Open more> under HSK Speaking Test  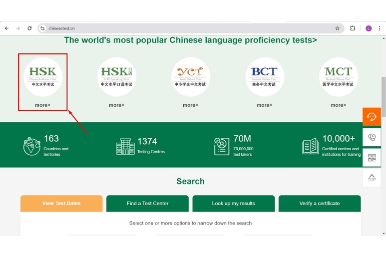(116, 105)
